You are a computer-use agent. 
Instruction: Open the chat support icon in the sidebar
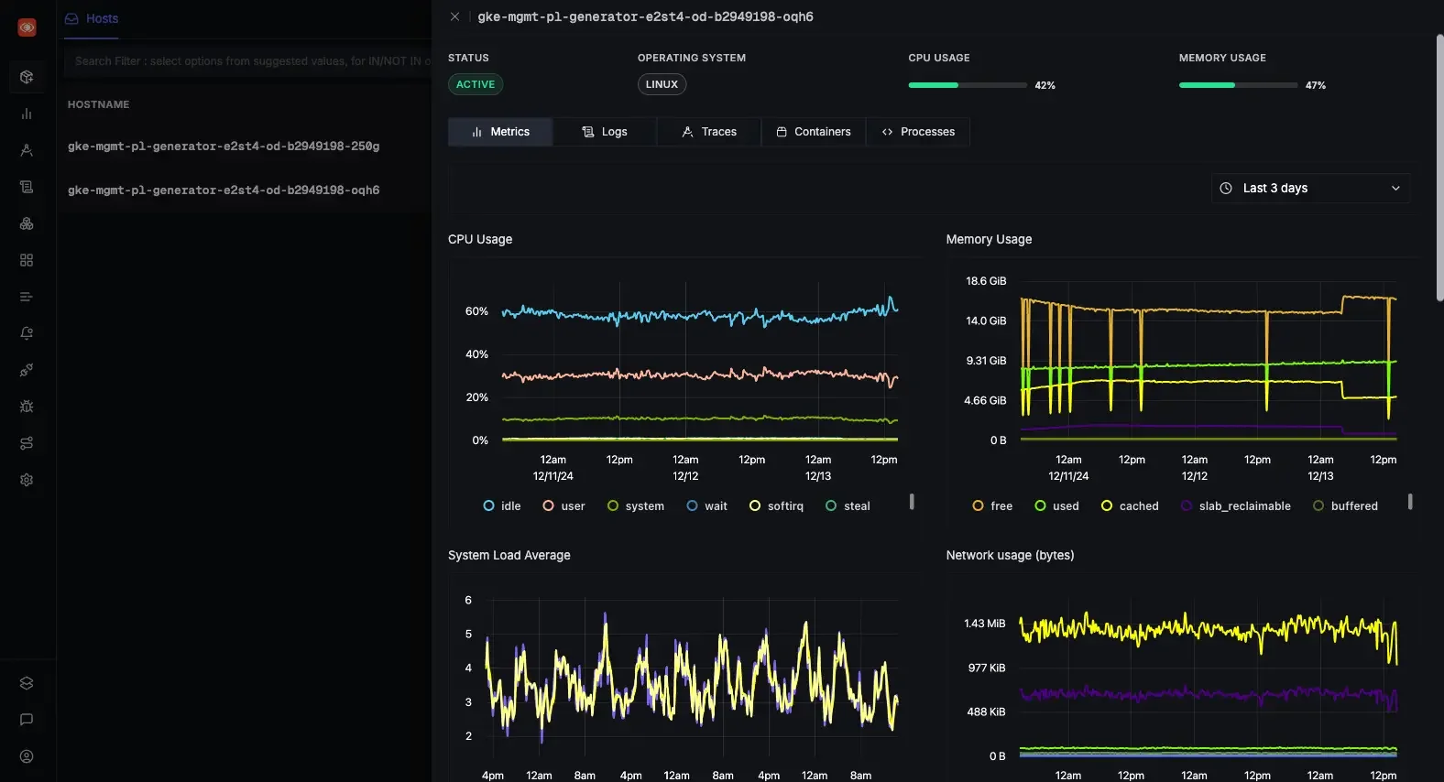pyautogui.click(x=27, y=720)
